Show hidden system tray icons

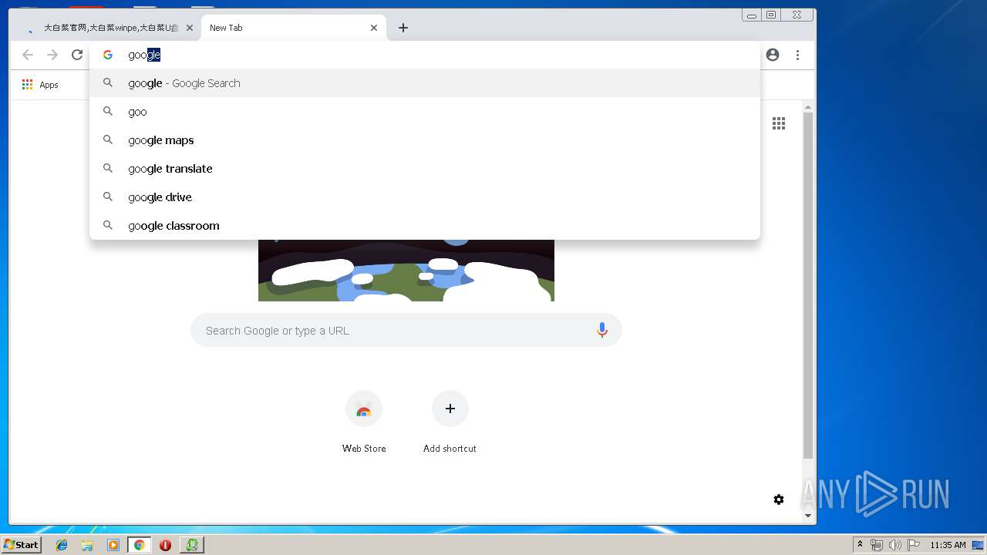click(860, 545)
